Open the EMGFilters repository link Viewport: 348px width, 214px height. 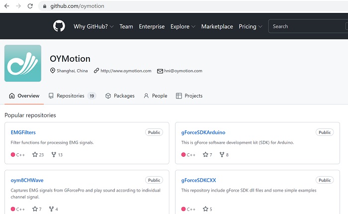23,132
